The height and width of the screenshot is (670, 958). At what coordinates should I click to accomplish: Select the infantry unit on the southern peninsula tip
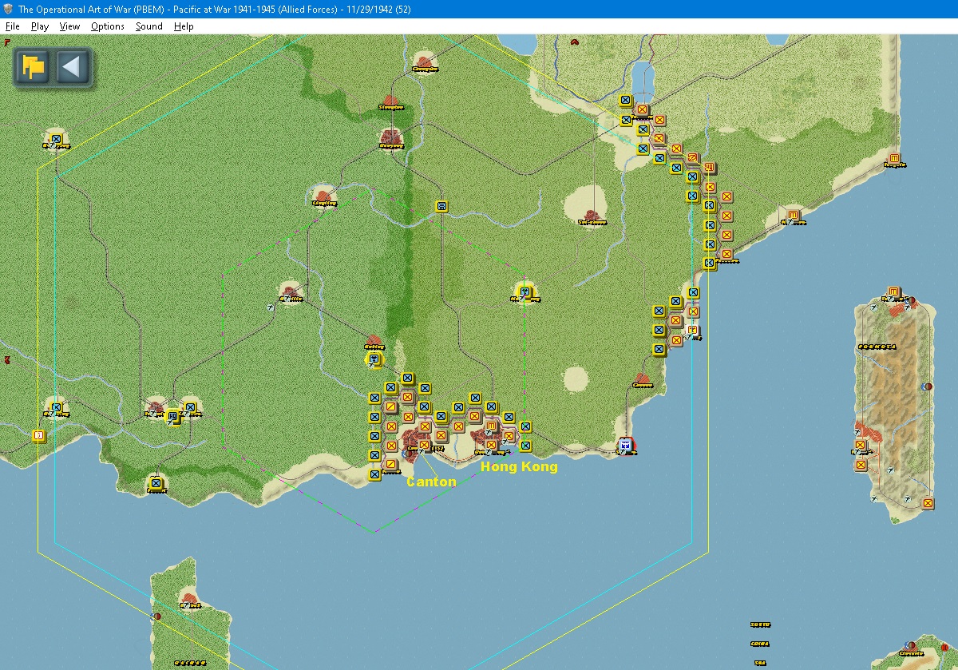[156, 483]
